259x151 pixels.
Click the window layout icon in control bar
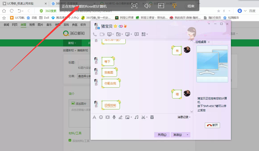coord(161,6)
